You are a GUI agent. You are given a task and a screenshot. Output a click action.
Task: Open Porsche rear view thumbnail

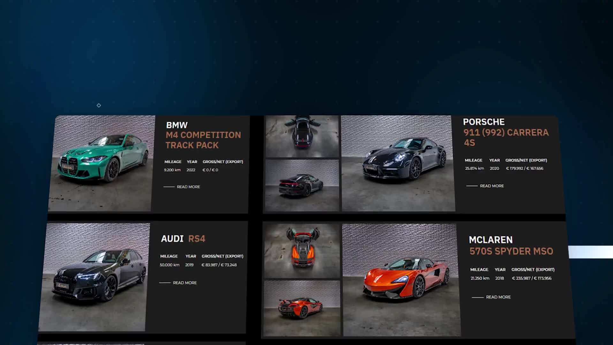(x=302, y=185)
